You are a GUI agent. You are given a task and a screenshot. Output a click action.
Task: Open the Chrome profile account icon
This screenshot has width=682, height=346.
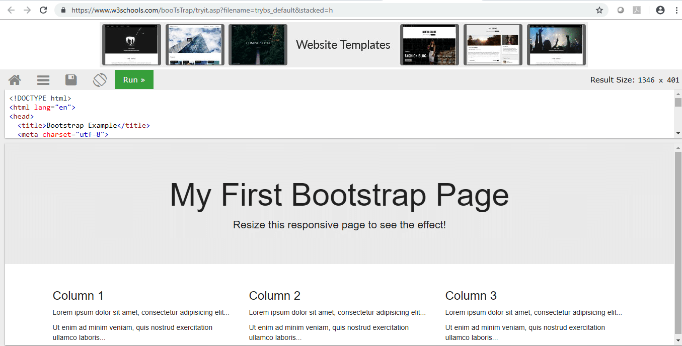coord(660,10)
